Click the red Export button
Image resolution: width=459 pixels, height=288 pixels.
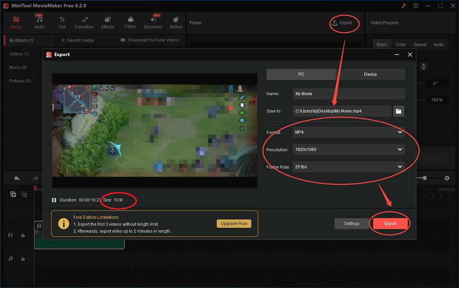click(x=390, y=224)
